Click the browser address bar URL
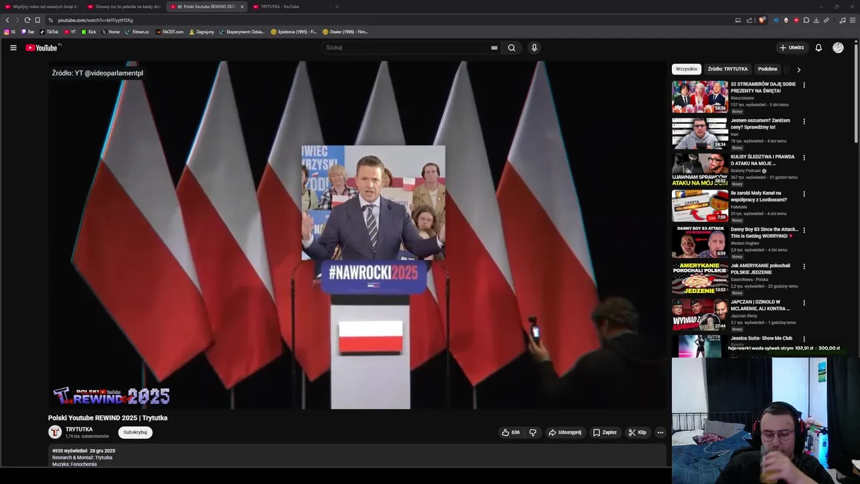860x484 pixels. [95, 20]
